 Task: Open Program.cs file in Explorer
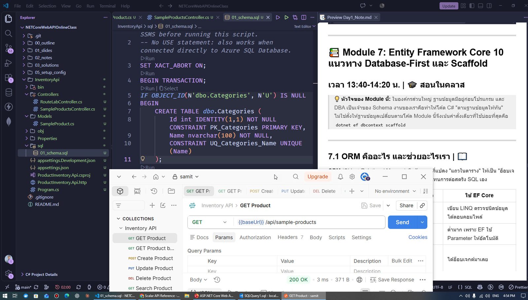coord(48,190)
